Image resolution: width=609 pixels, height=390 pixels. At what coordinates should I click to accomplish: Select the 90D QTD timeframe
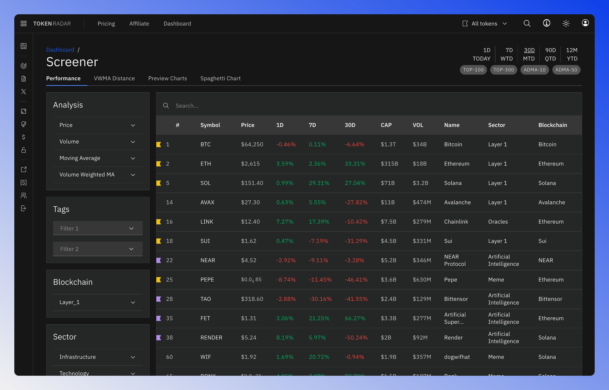tap(551, 54)
